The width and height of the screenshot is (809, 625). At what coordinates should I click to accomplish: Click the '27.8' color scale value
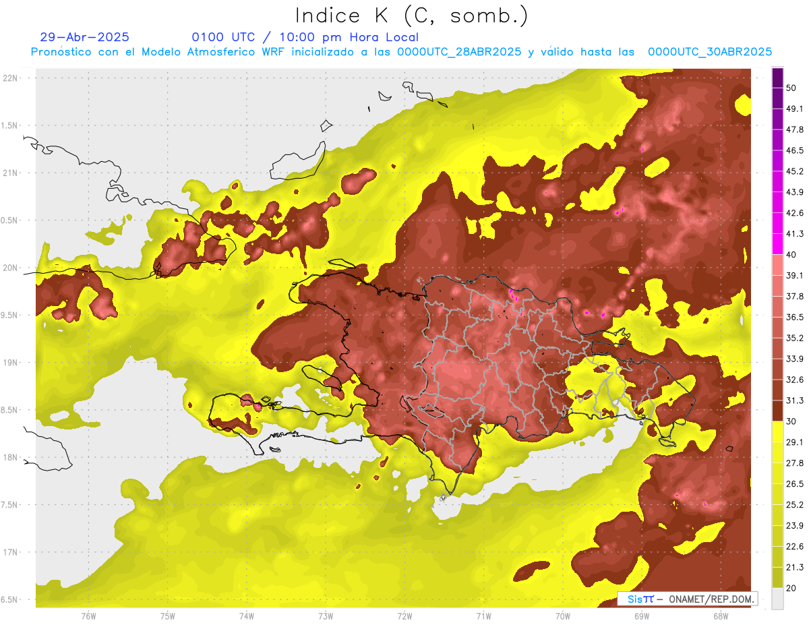(795, 463)
